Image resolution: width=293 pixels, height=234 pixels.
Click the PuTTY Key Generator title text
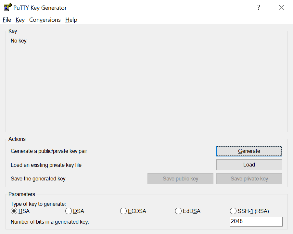(x=40, y=8)
